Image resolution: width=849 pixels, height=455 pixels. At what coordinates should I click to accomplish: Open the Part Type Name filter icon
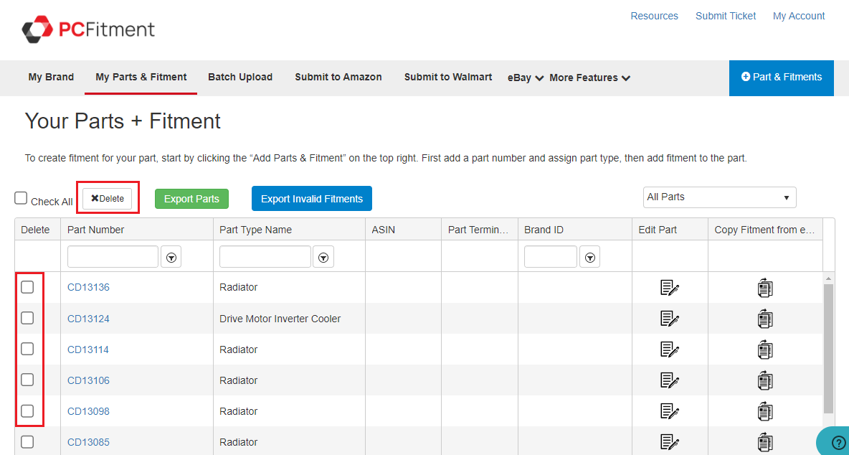click(x=323, y=257)
